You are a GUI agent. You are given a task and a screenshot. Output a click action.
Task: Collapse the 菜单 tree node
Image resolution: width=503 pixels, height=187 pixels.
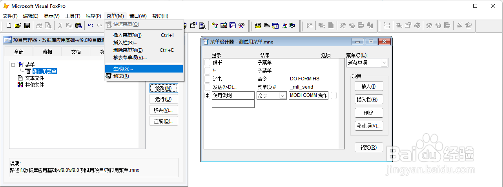coord(13,65)
